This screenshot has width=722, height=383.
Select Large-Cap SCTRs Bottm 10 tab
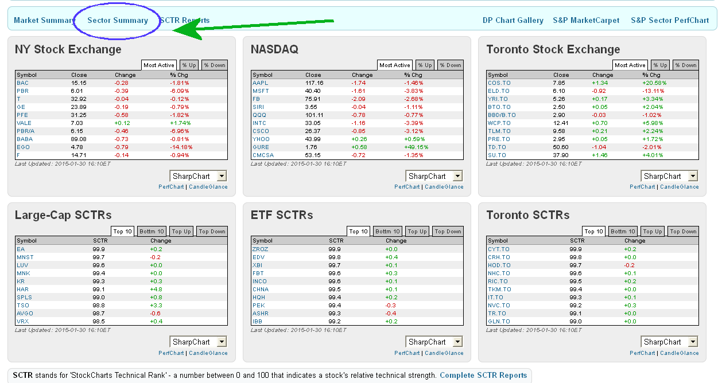tap(152, 231)
